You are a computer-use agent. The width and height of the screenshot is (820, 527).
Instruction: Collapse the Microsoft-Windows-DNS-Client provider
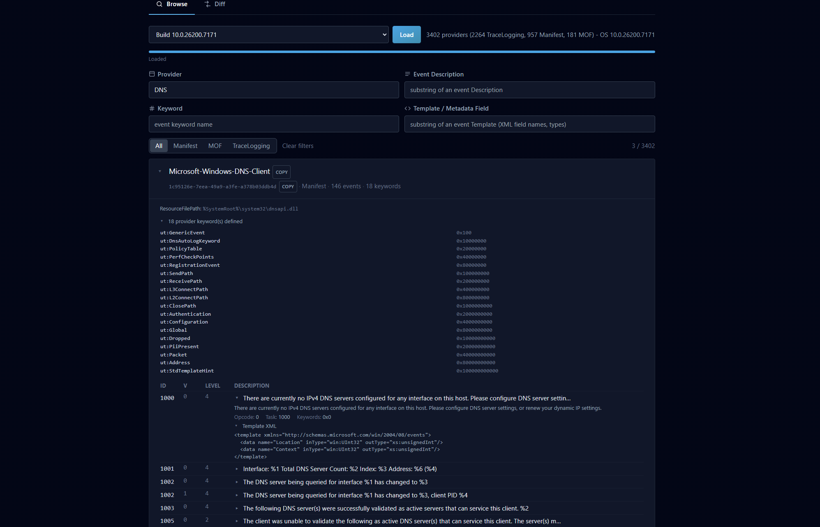tap(160, 171)
